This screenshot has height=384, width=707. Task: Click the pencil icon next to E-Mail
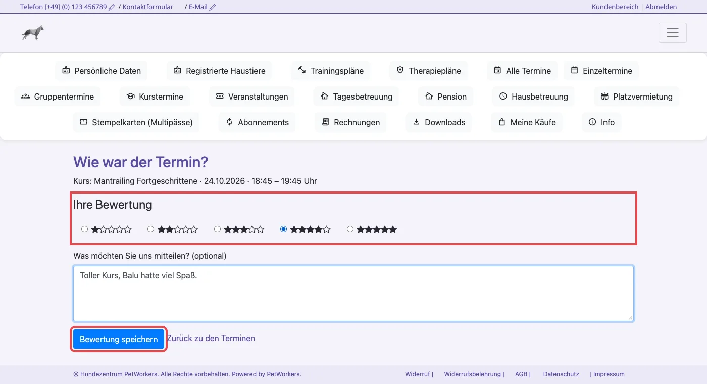[213, 7]
